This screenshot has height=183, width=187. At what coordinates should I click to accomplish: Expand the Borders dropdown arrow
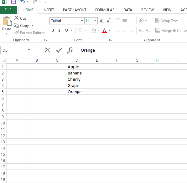pos(85,31)
